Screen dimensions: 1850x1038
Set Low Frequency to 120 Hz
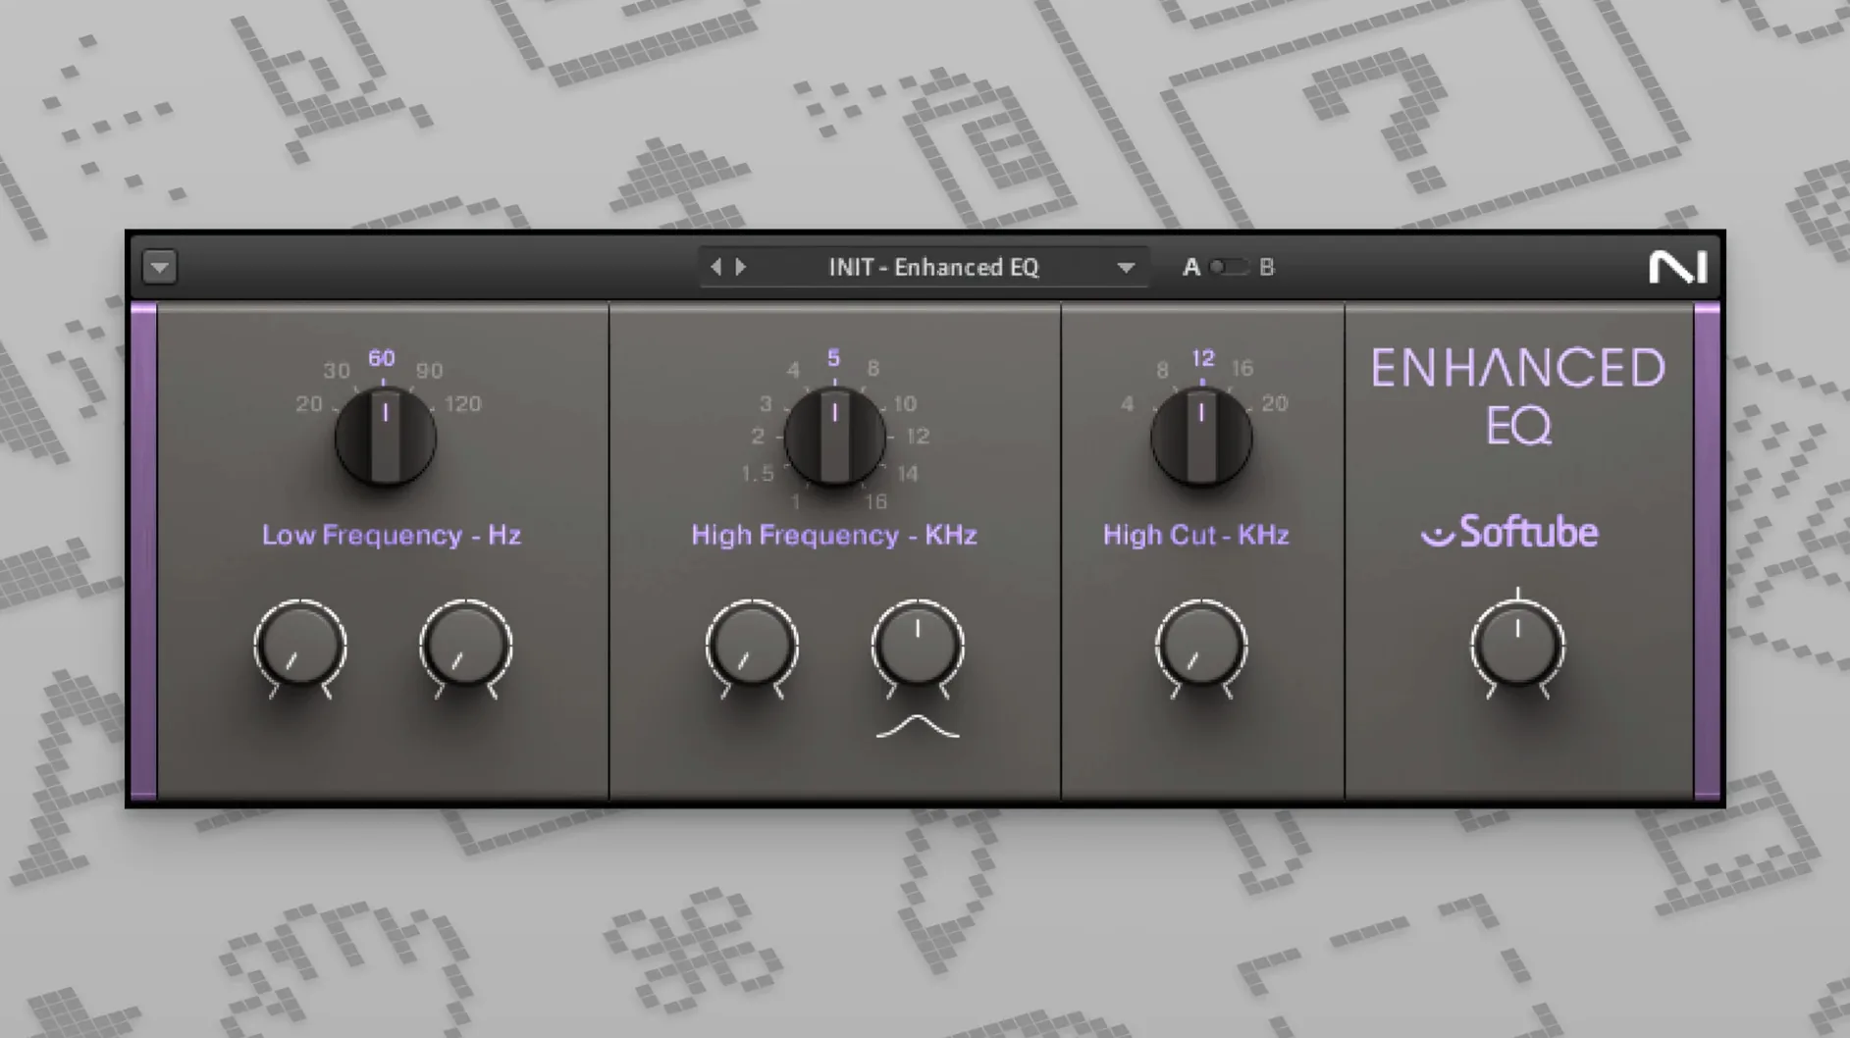pyautogui.click(x=462, y=404)
